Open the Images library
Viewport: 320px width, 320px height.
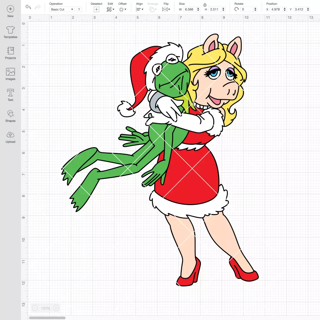[11, 74]
